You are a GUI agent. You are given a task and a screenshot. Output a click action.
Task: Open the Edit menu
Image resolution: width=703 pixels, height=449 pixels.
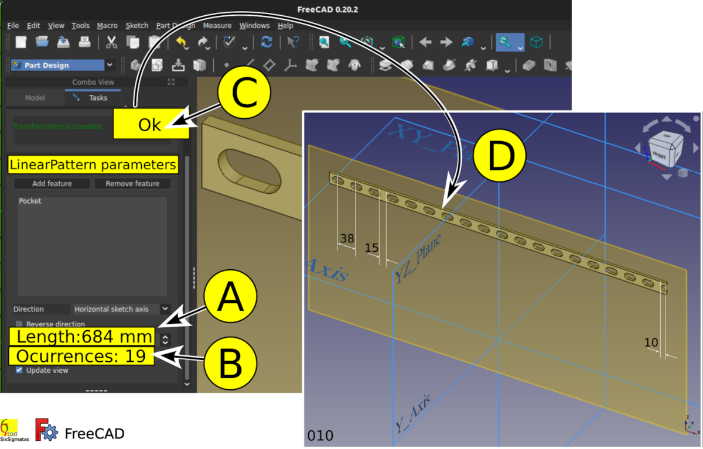click(33, 26)
